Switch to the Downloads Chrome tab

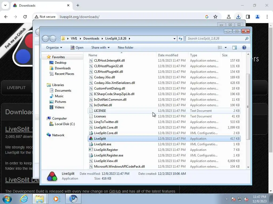tap(41, 5)
